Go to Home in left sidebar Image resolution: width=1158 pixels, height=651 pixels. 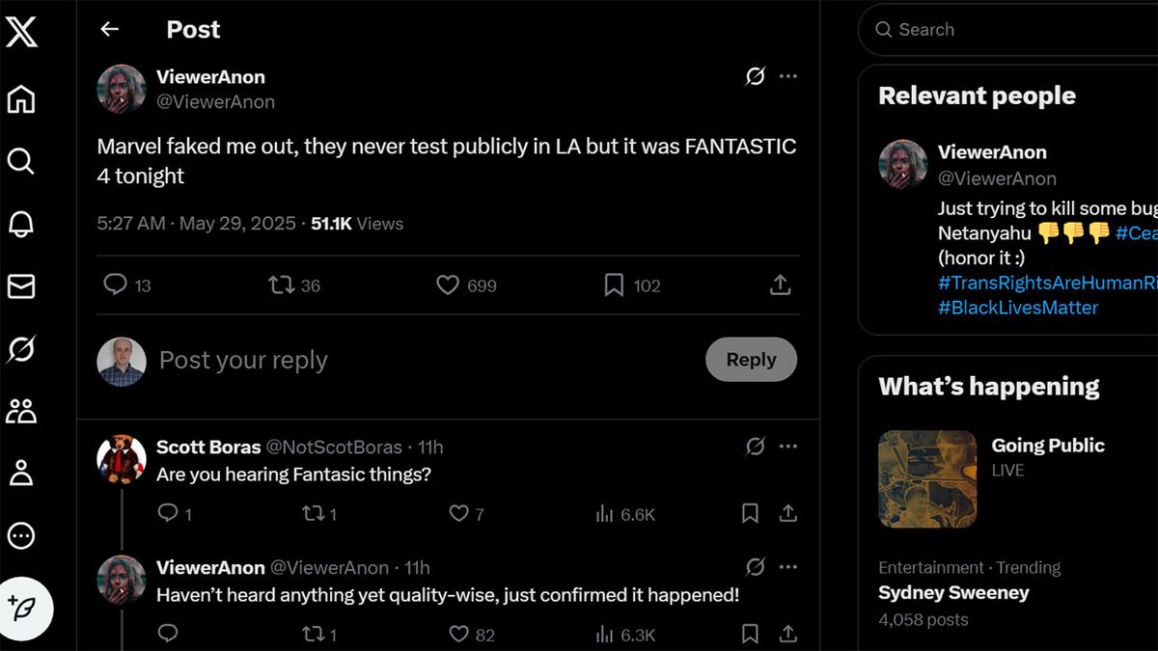[21, 99]
